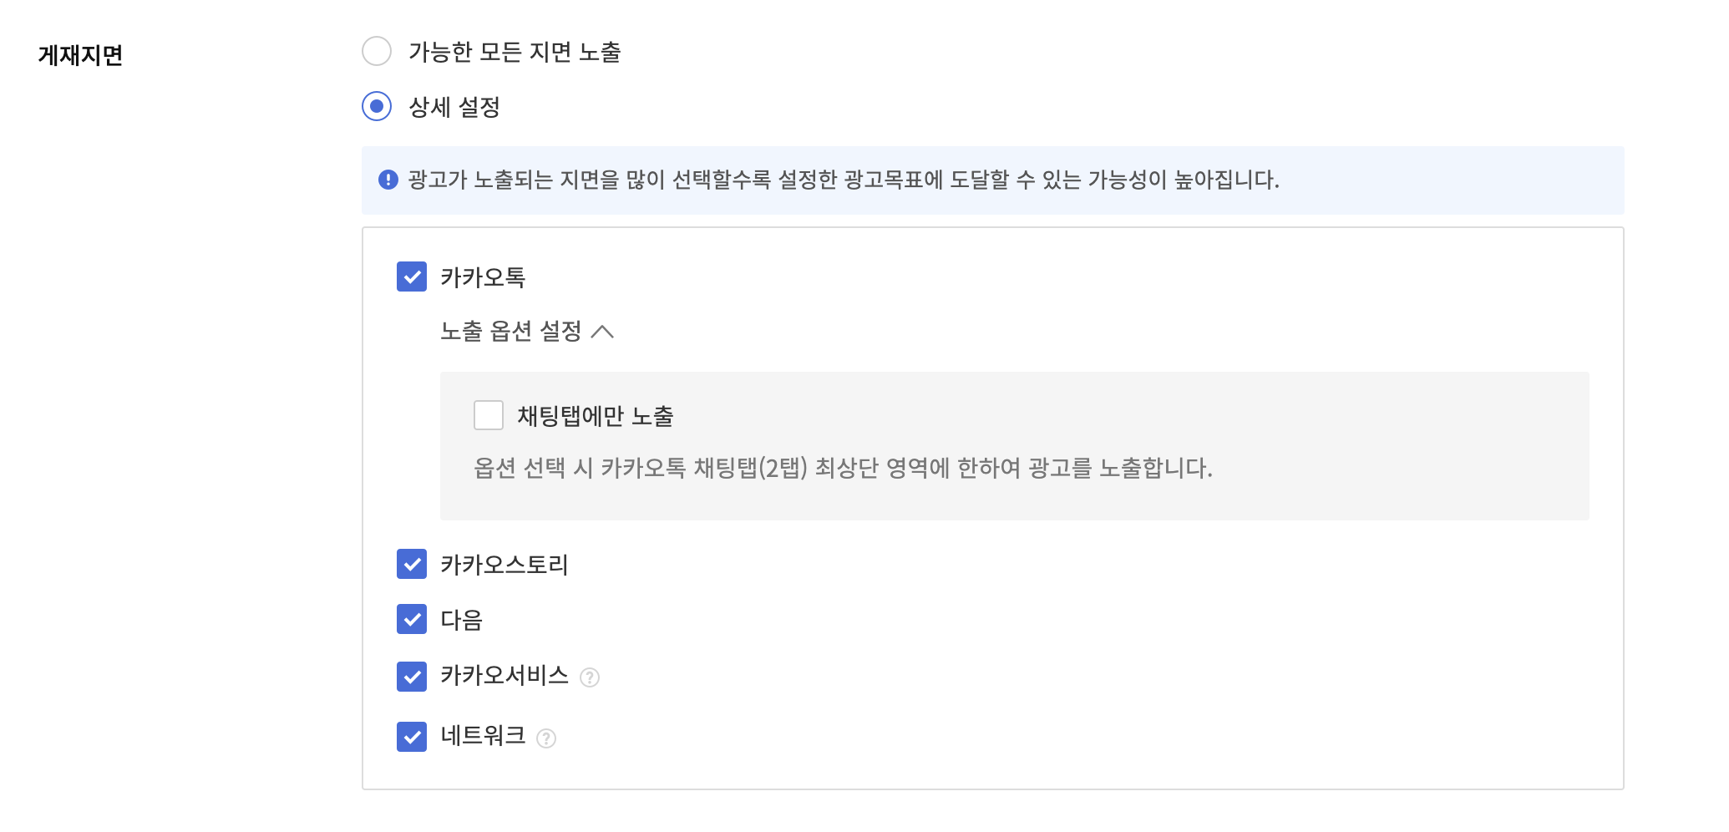Enable the 채팅탭에만 노출 checkbox

coord(489,415)
